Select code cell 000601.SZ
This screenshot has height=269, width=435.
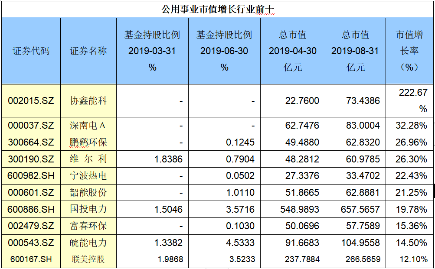(31, 192)
